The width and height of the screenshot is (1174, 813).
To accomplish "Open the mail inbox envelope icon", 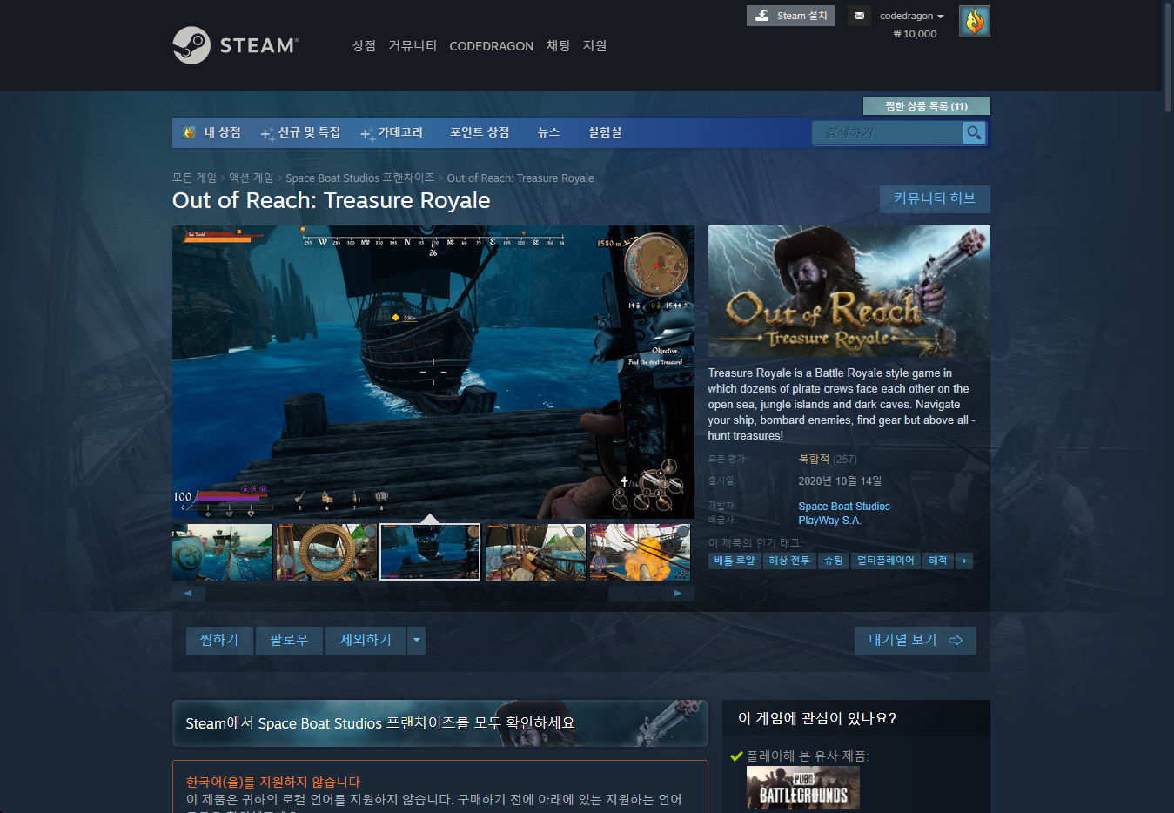I will click(859, 16).
